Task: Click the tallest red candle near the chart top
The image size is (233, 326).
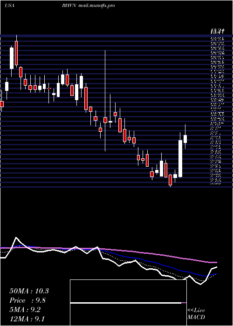Action: [x=16, y=53]
